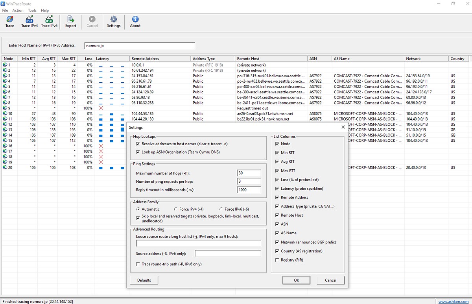Viewport: 472px width, 304px height.
Task: Toggle Resolve addresses to host names
Action: (x=138, y=144)
